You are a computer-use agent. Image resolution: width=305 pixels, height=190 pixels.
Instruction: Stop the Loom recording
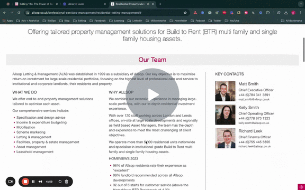coord(25,182)
